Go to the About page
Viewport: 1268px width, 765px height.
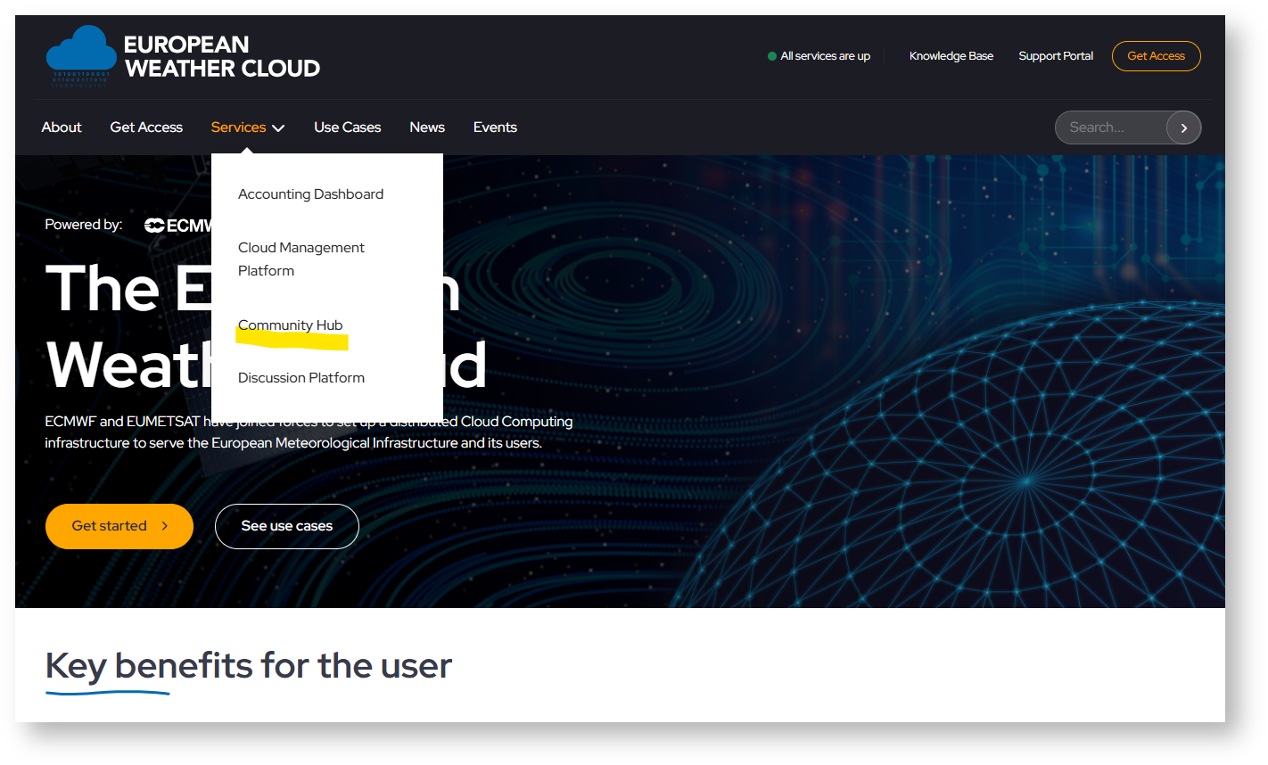tap(62, 127)
